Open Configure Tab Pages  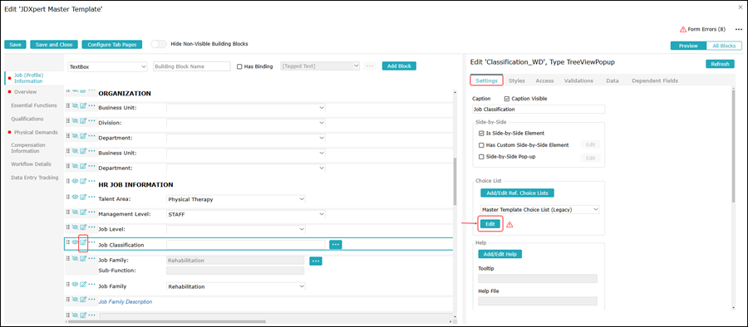coord(112,44)
